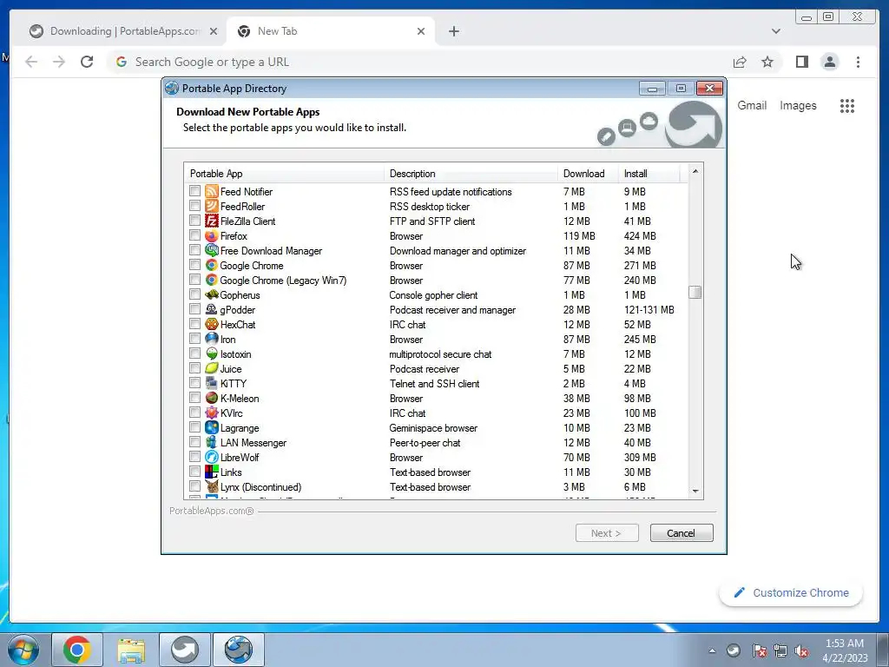Open the Images link
Image resolution: width=889 pixels, height=667 pixels.
[x=798, y=105]
